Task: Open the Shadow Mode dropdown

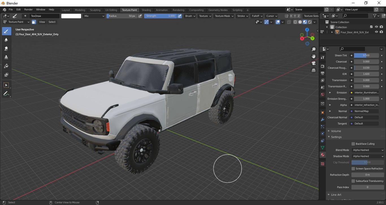Action: [368, 156]
